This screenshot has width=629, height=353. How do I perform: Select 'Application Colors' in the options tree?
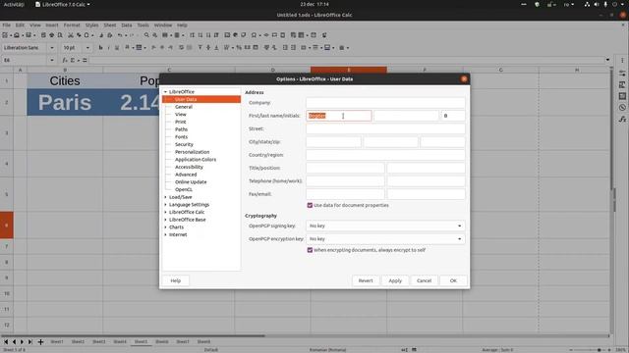[196, 159]
